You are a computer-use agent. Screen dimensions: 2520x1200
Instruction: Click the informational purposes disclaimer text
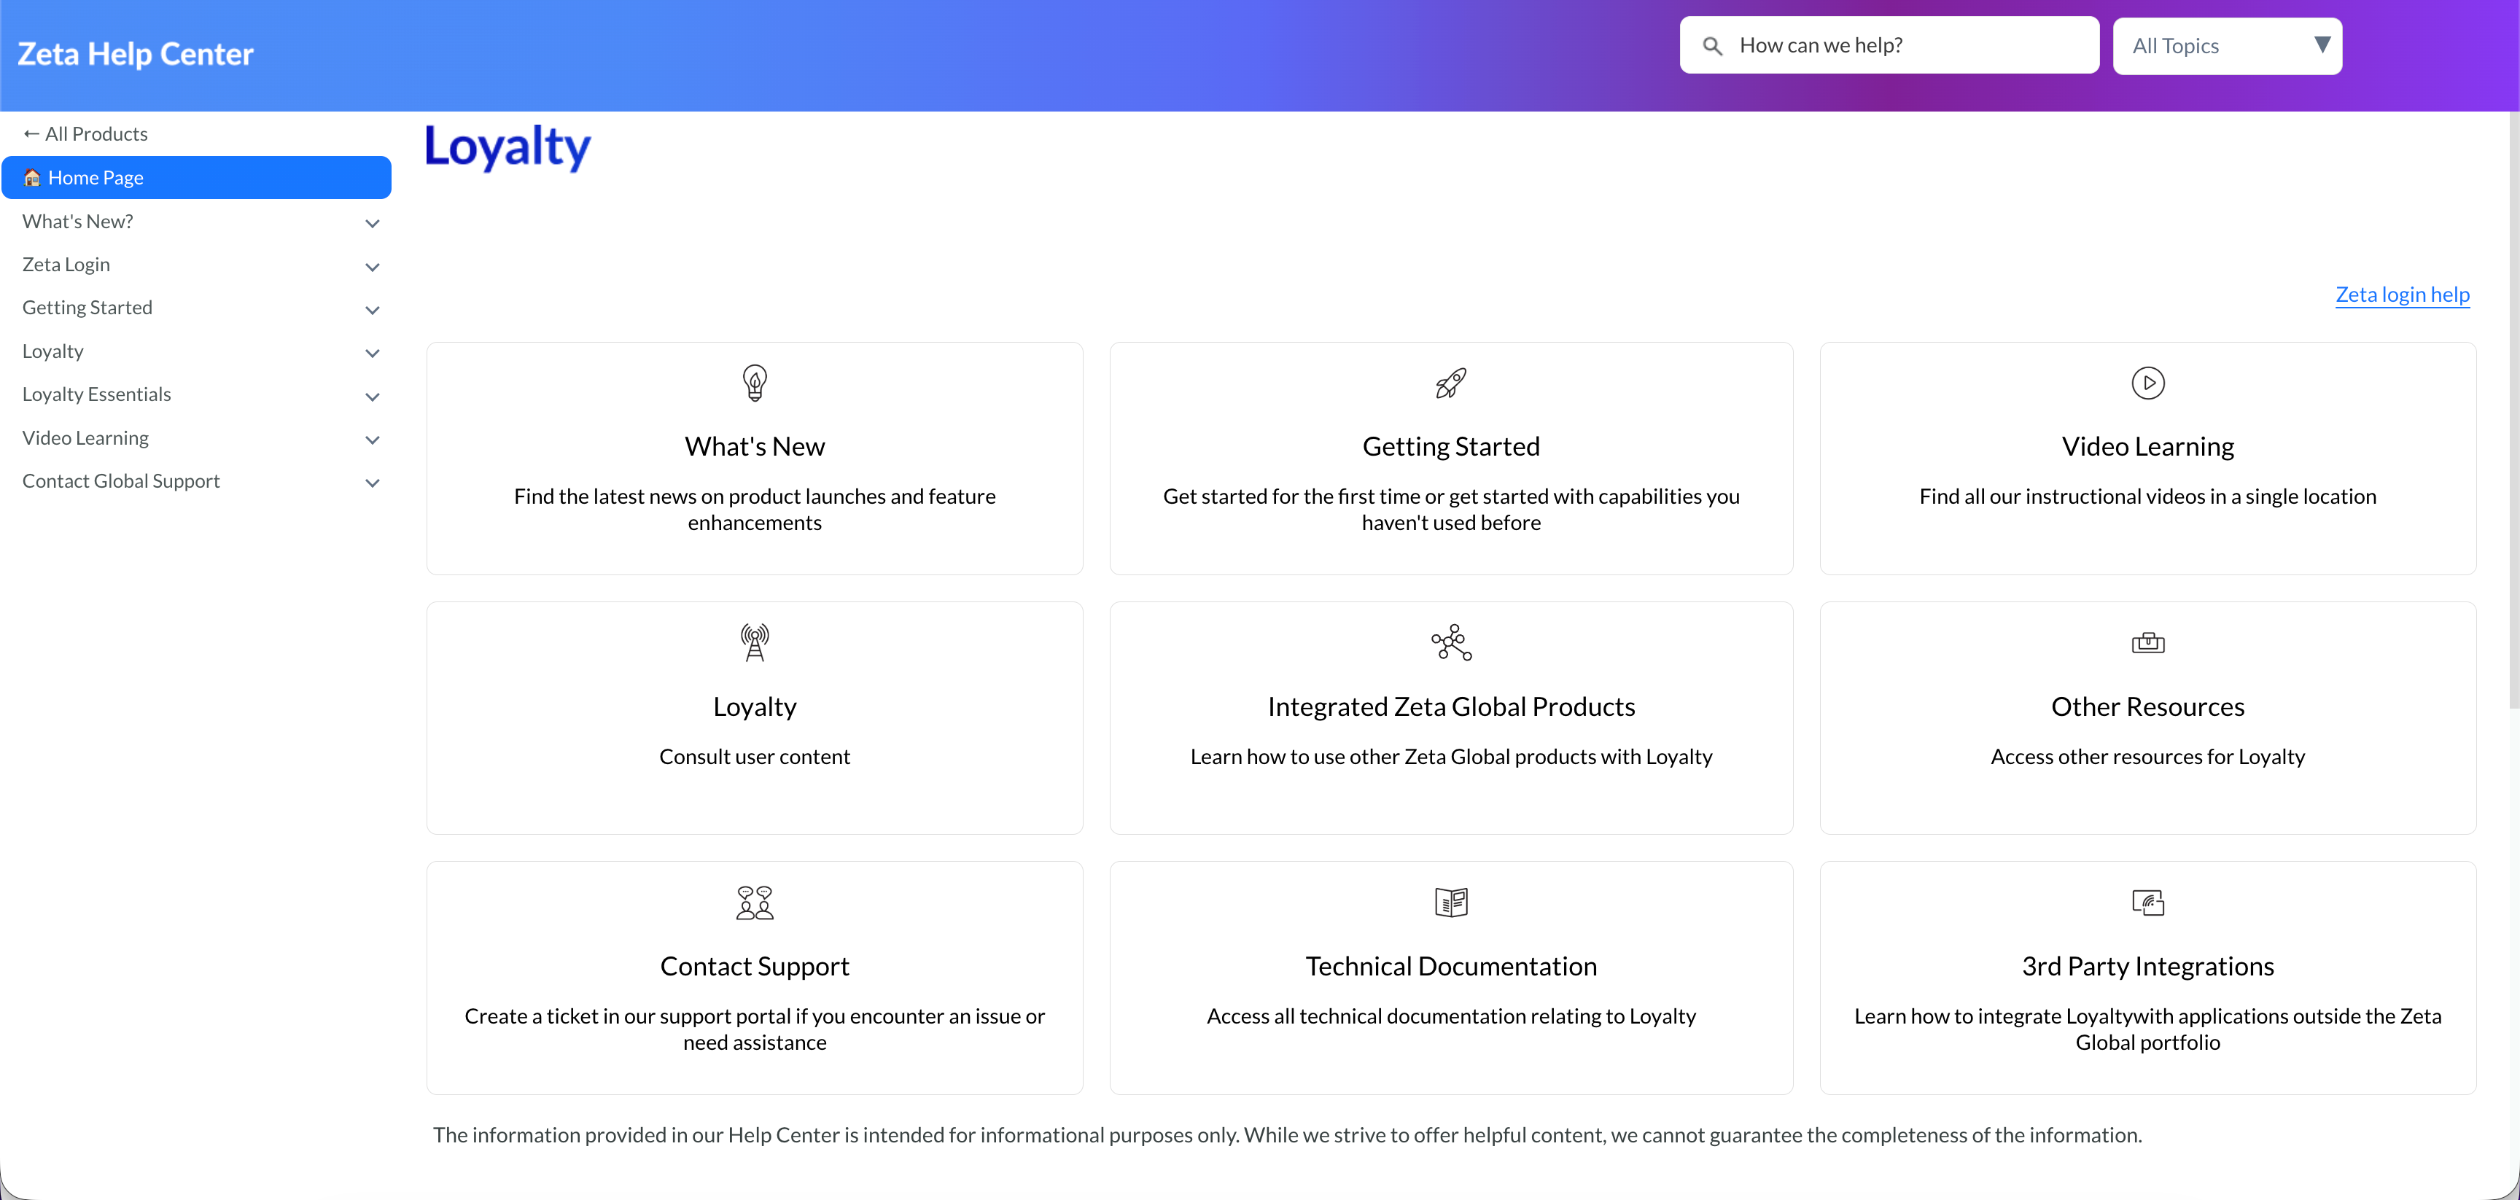[x=1288, y=1134]
